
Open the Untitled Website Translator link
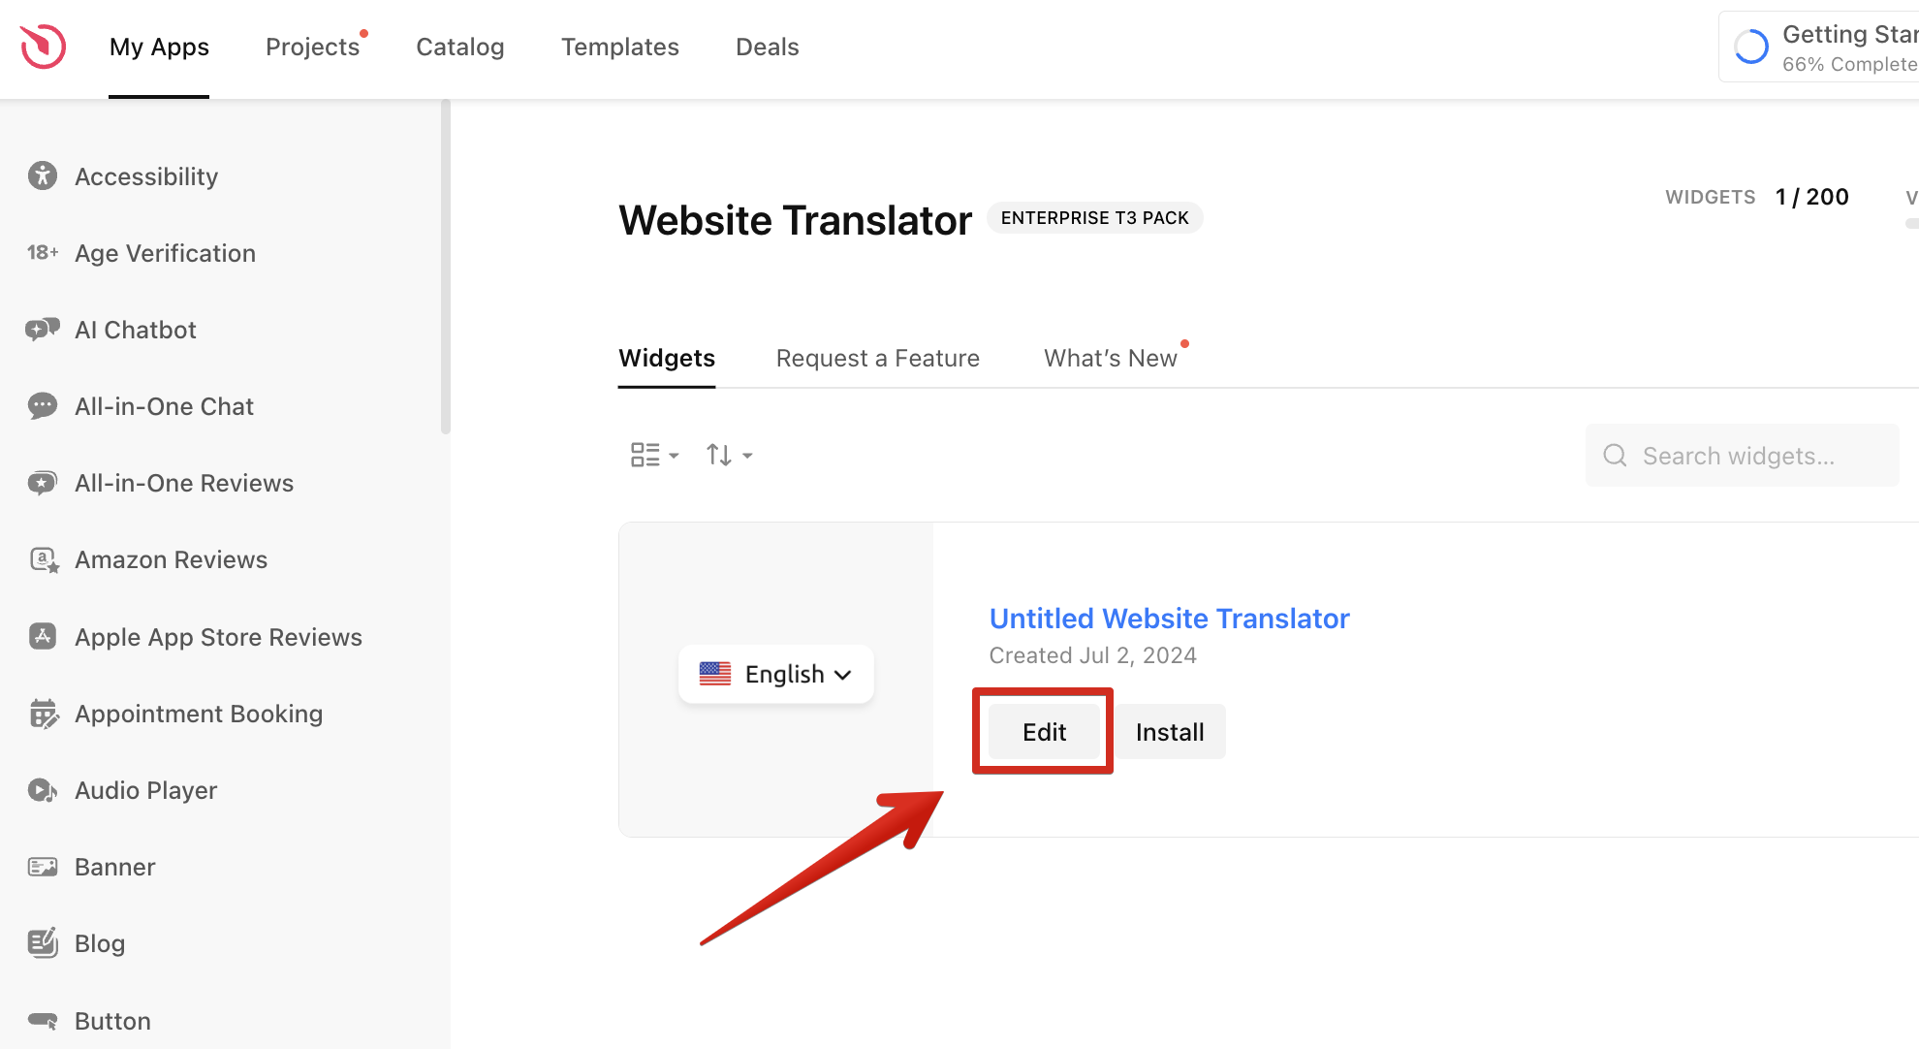coord(1169,619)
